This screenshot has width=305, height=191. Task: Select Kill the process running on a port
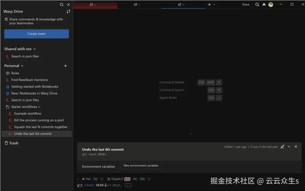[39, 120]
